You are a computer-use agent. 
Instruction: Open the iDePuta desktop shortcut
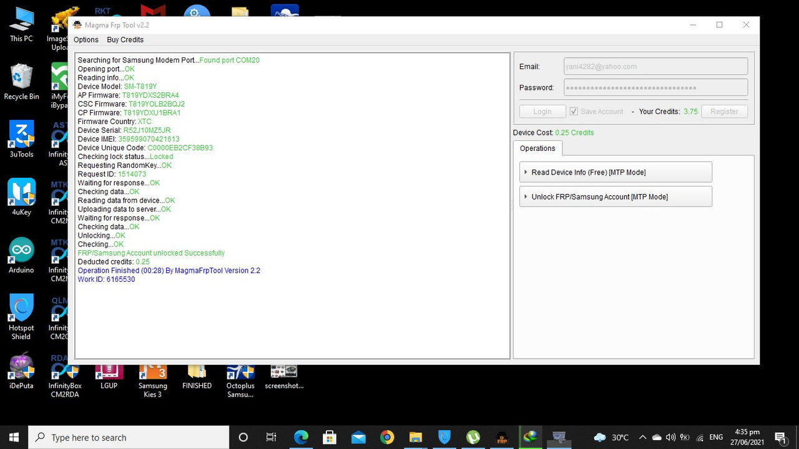(21, 371)
